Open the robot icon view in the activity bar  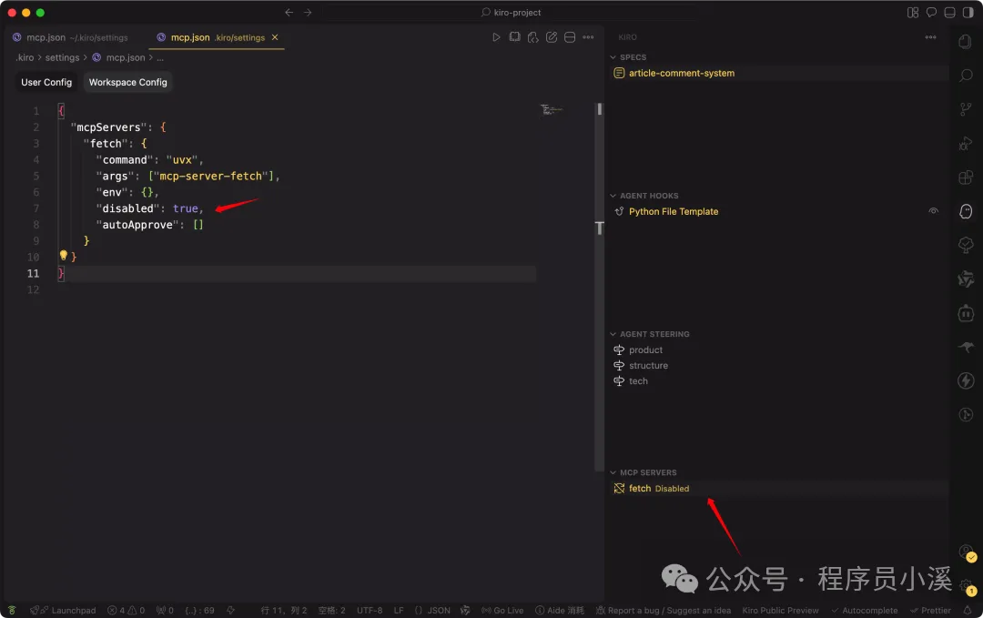966,313
